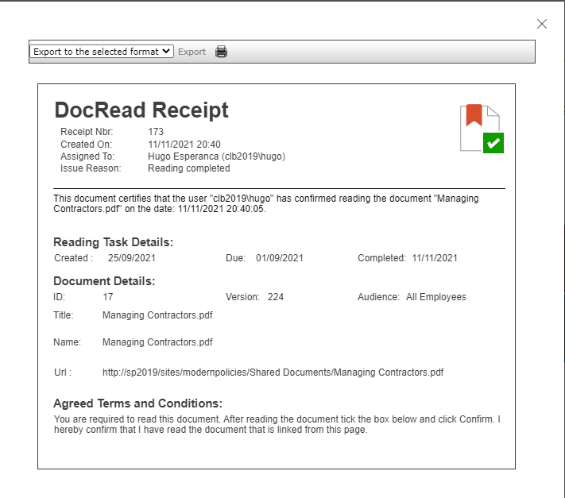The image size is (565, 498).
Task: Click the Issue Reason 'Reading completed' text
Action: point(189,168)
